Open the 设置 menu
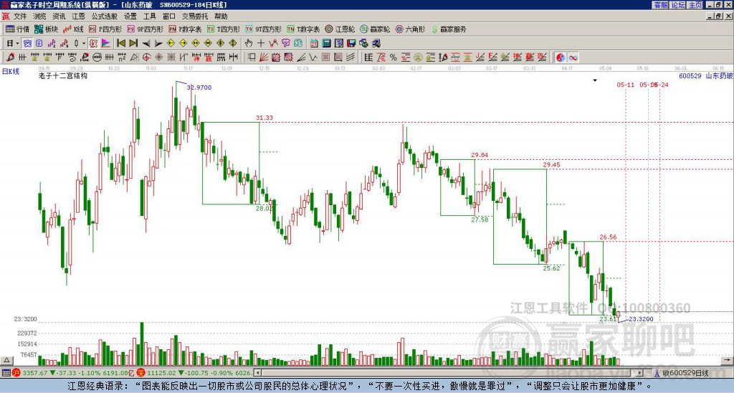The height and width of the screenshot is (393, 734). click(x=130, y=16)
